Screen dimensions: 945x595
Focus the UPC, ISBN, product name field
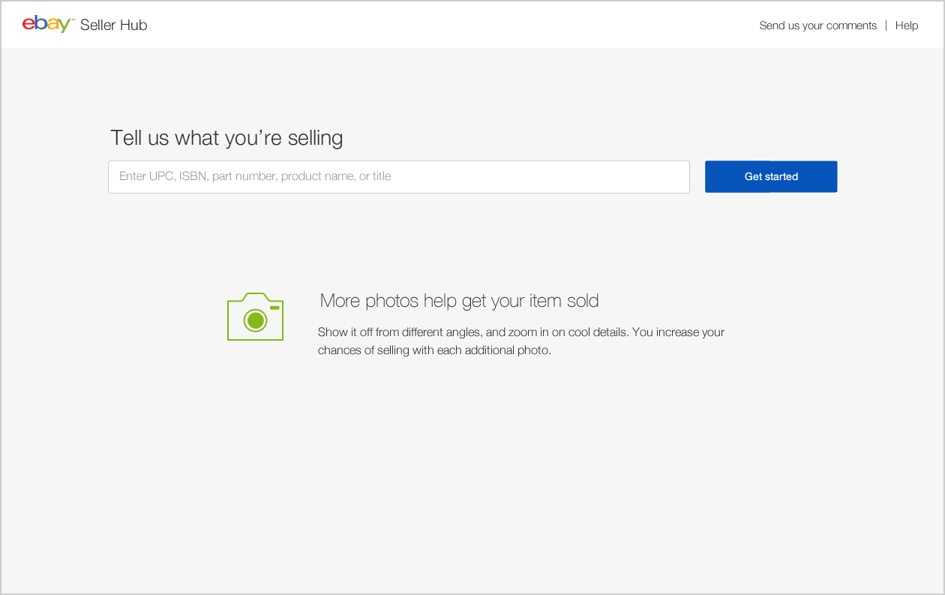[x=399, y=177]
